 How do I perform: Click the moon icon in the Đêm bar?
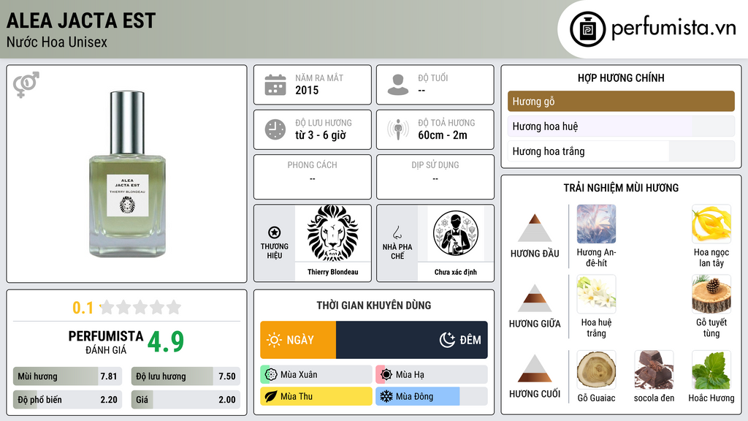click(x=447, y=340)
